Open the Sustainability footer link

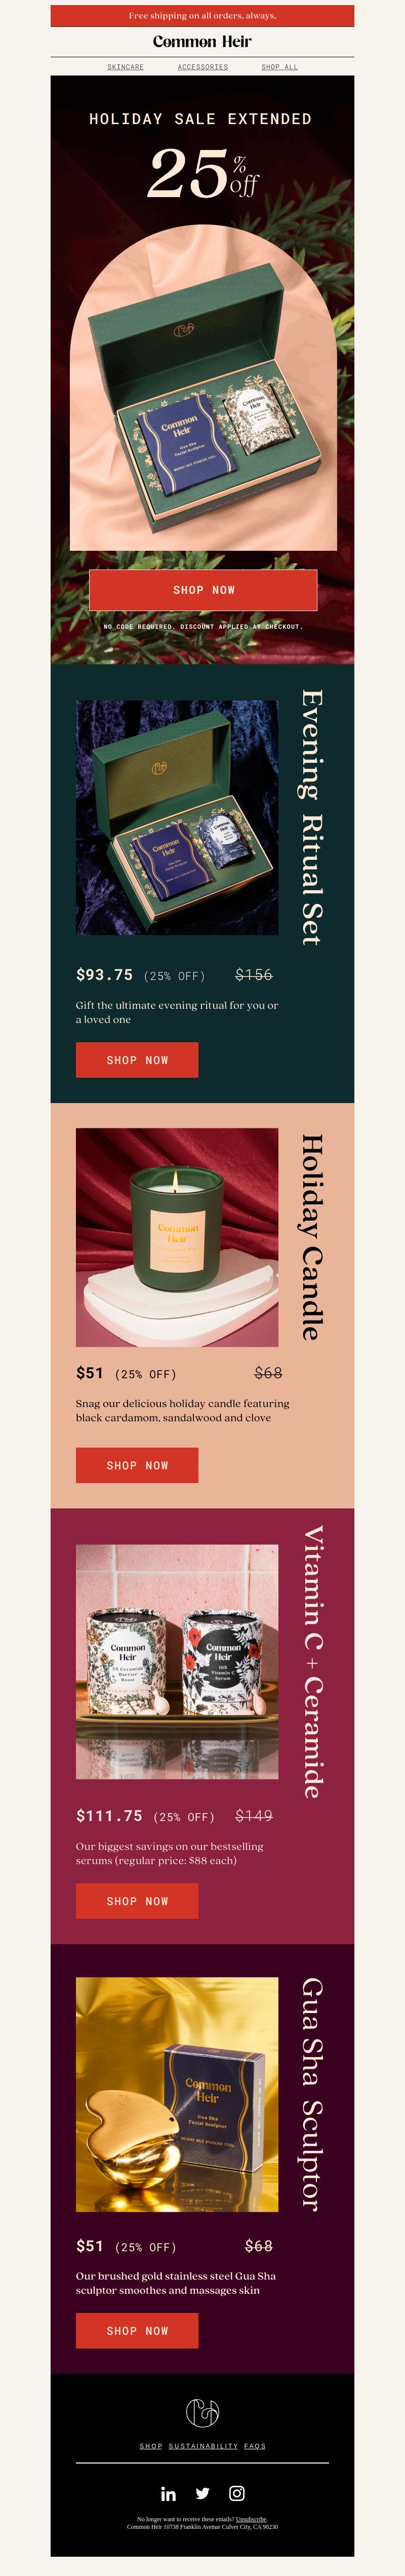[x=203, y=2446]
